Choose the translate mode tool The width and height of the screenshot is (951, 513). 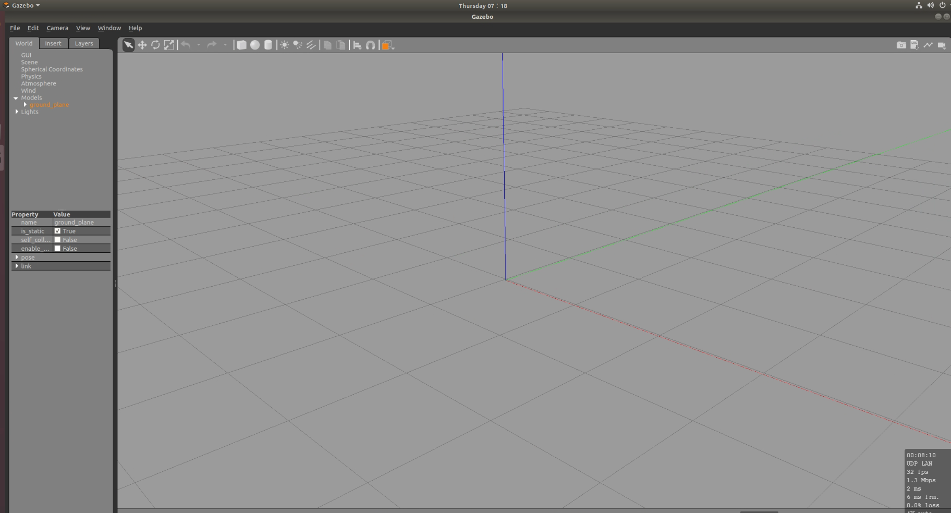click(x=142, y=45)
